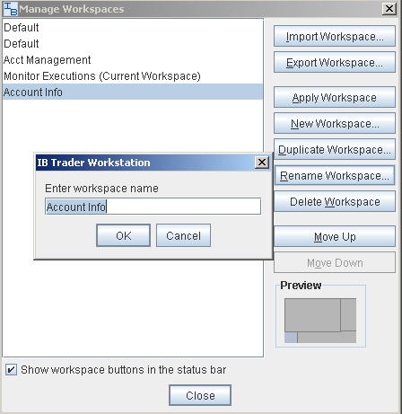Create a New Workspace
Image resolution: width=402 pixels, height=414 pixels.
pos(335,123)
